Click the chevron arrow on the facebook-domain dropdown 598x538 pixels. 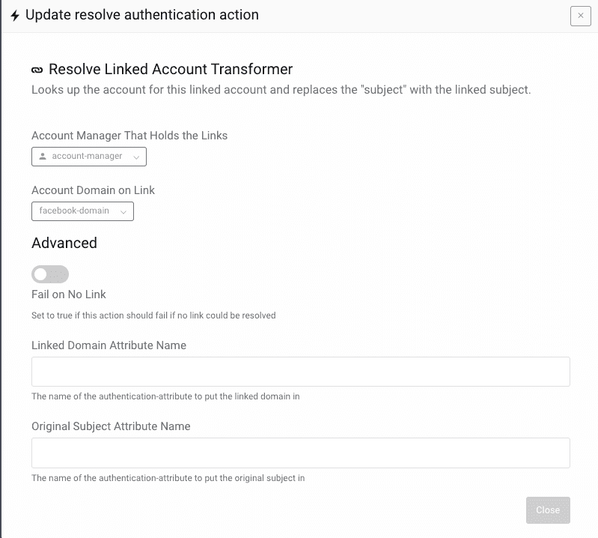[123, 211]
